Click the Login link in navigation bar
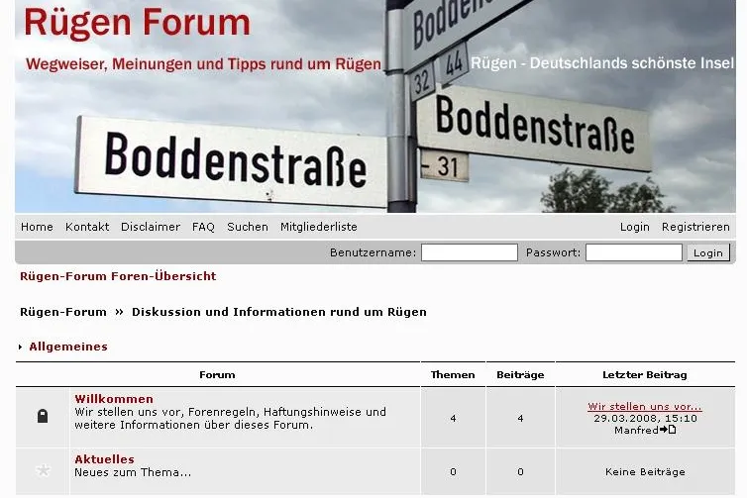The width and height of the screenshot is (747, 498). [635, 227]
